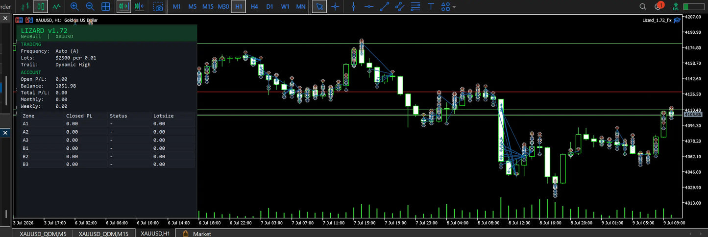Click the Balance 1051.98 value

click(66, 86)
